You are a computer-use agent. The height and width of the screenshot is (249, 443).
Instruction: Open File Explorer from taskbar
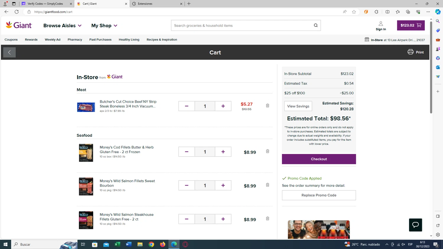pos(140,244)
